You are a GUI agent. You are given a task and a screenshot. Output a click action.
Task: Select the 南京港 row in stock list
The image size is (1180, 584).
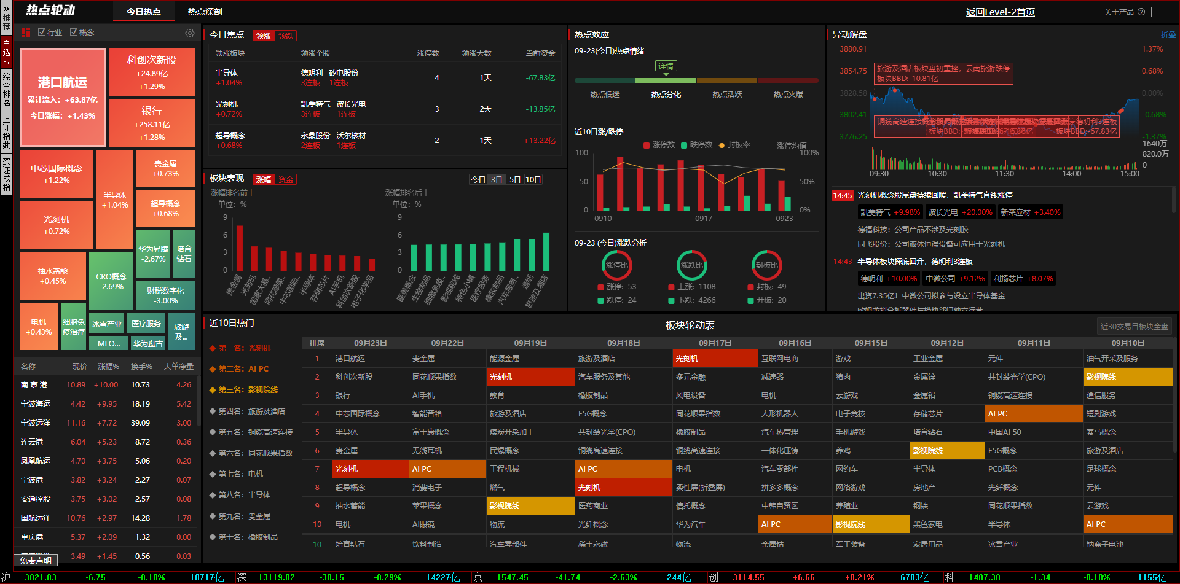106,385
